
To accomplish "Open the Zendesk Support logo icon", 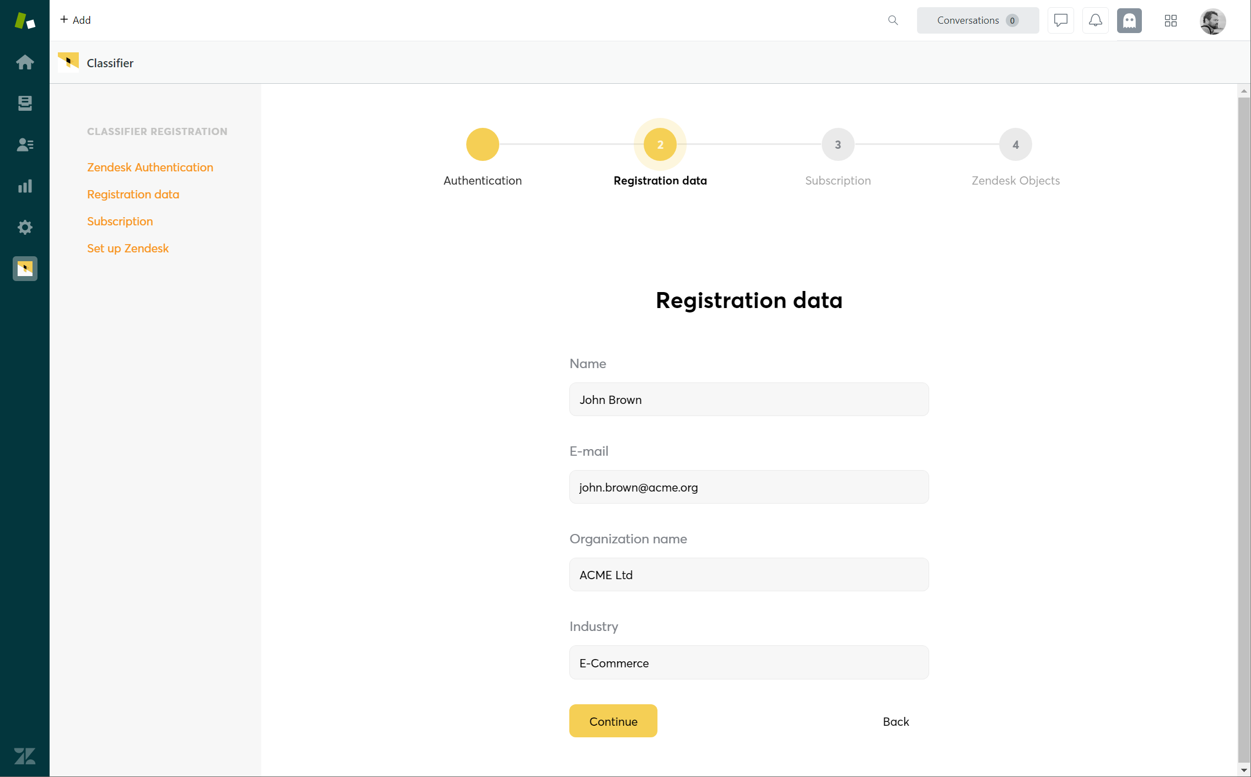I will click(25, 20).
